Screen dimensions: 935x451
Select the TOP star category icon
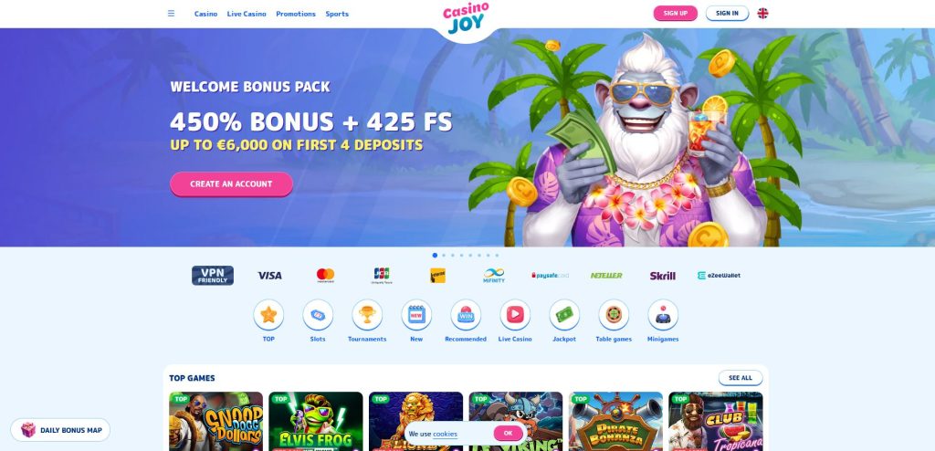(x=268, y=314)
